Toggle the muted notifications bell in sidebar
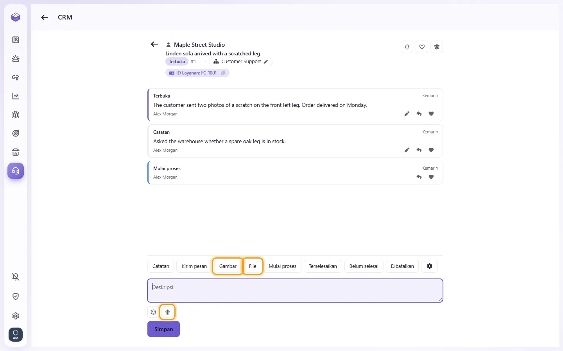 (16, 277)
